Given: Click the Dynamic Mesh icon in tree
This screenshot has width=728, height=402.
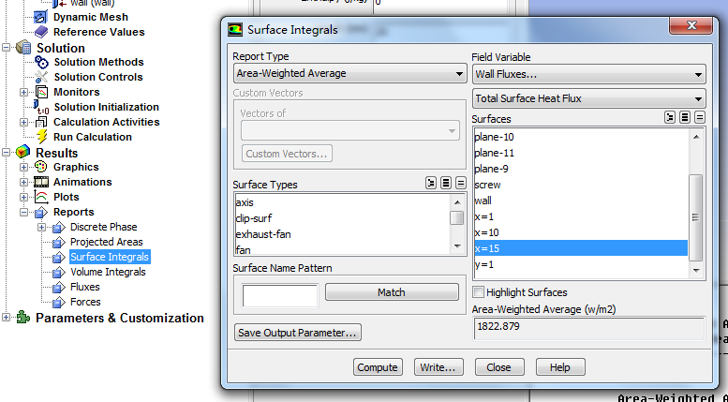Looking at the screenshot, I should [x=41, y=17].
